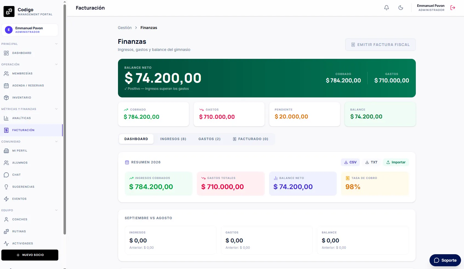Click the notifications bell icon
Viewport: 464px width, 269px height.
(x=387, y=8)
